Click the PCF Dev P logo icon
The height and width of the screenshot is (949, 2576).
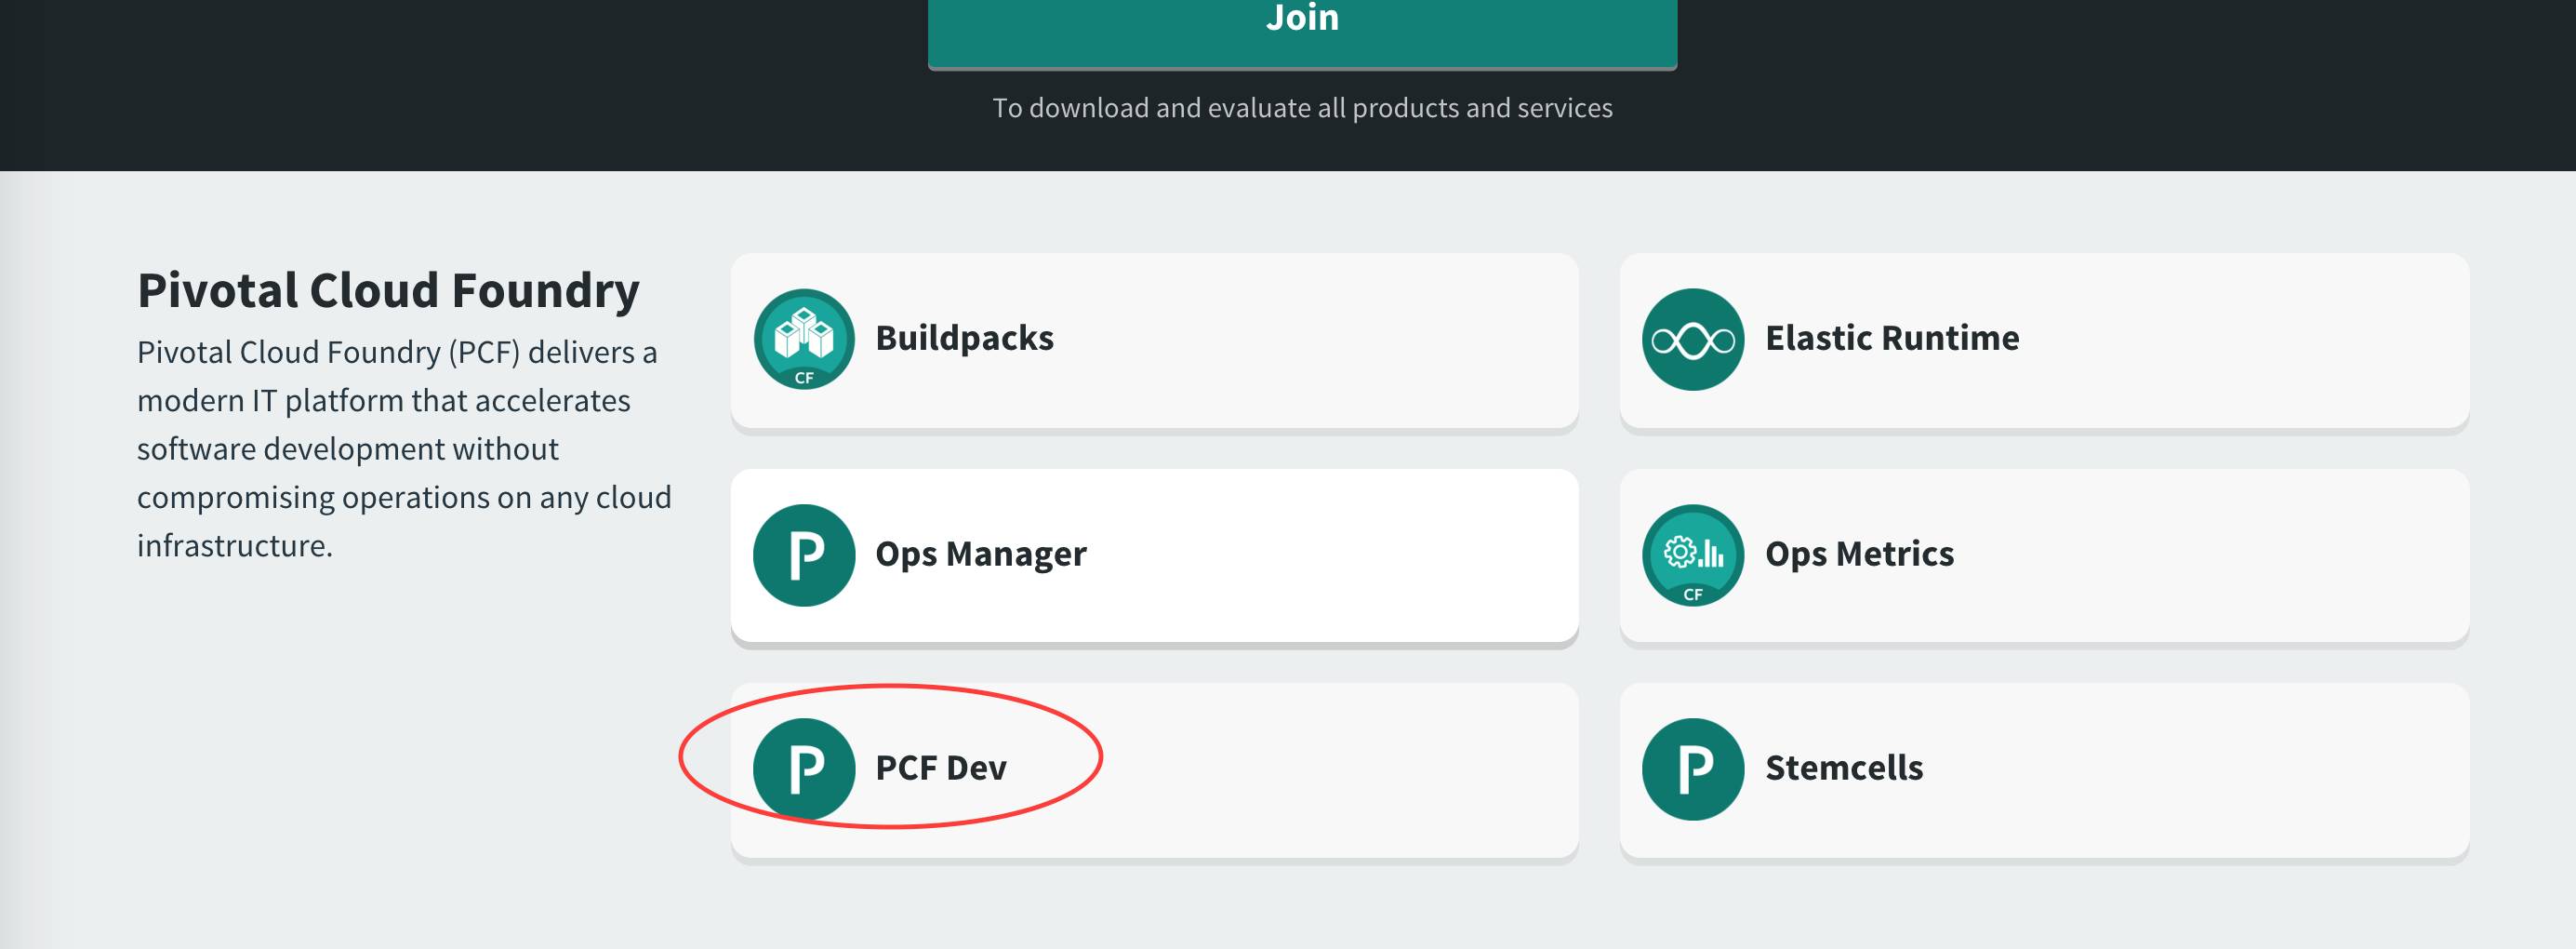804,769
